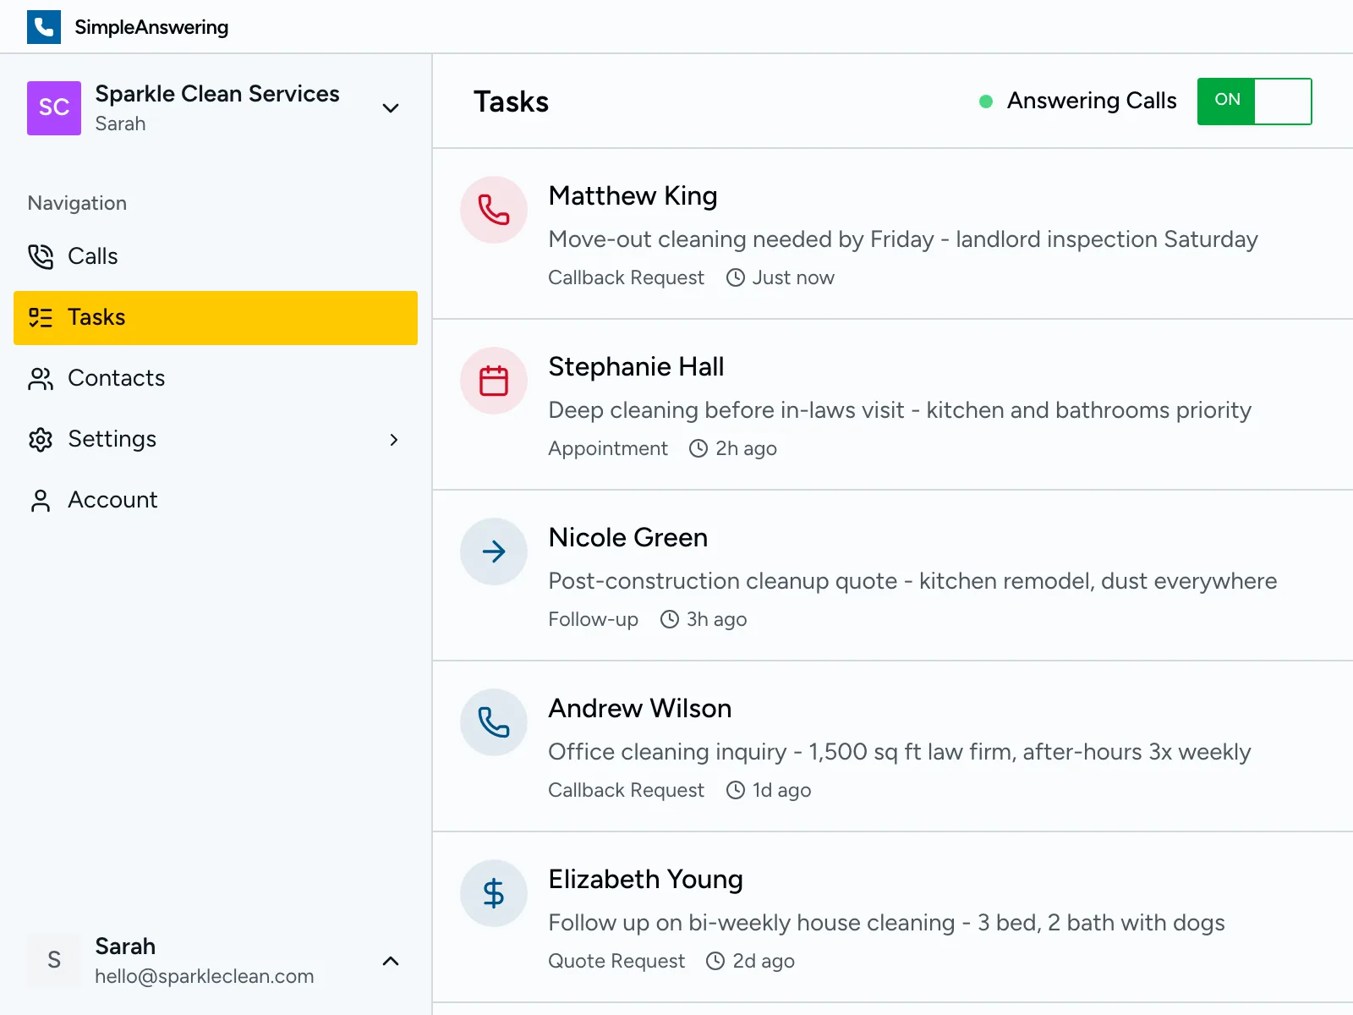The height and width of the screenshot is (1015, 1353).
Task: Collapse Sarah's profile panel at the bottom
Action: click(390, 961)
